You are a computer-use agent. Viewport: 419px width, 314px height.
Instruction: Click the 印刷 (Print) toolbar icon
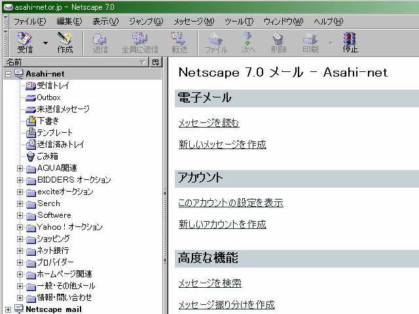click(x=310, y=43)
